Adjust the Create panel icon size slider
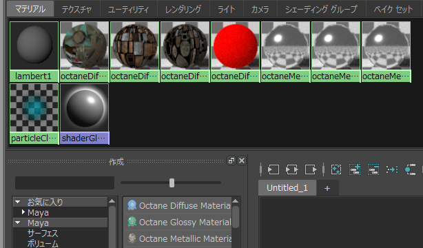Screen dimensions: 423x248 point(172,183)
